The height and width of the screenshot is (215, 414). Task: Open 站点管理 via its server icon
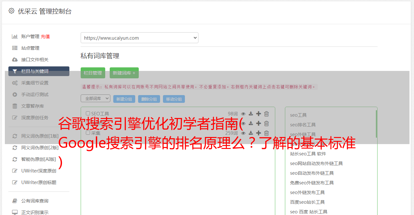point(15,48)
